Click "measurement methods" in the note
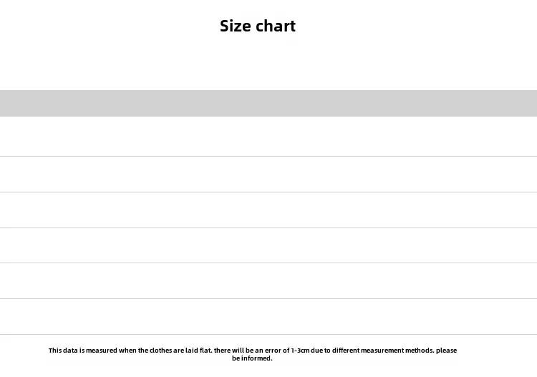 [x=397, y=351]
